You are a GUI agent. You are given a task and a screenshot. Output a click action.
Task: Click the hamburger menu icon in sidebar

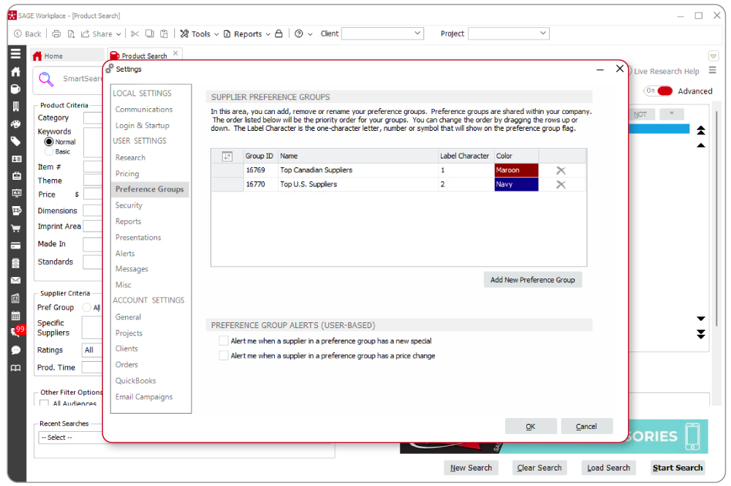[15, 54]
